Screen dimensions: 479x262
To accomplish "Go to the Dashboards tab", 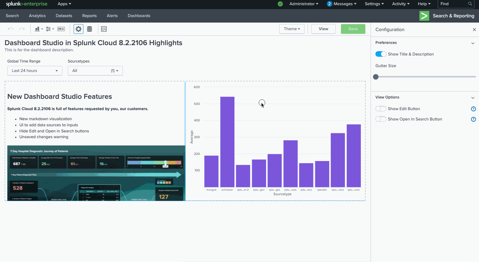I will click(139, 16).
